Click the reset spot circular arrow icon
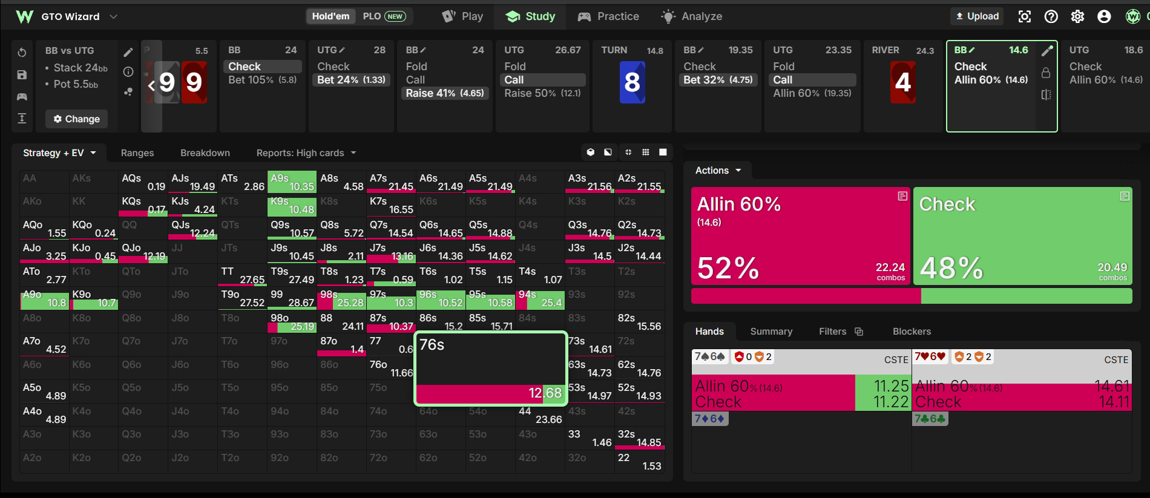Viewport: 1150px width, 498px height. [22, 53]
